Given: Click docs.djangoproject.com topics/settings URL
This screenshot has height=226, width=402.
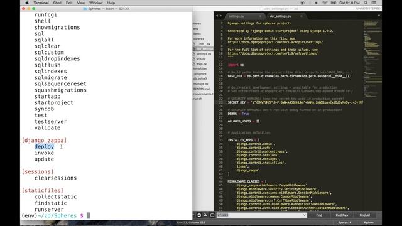Looking at the screenshot, I should pyautogui.click(x=275, y=42).
